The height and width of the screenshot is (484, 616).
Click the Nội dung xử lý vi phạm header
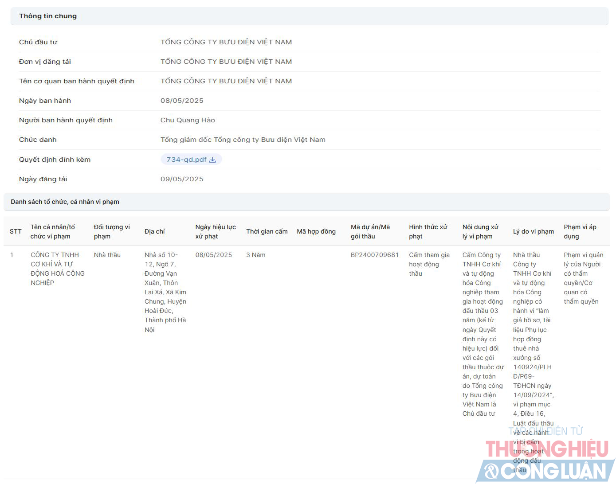click(x=480, y=231)
